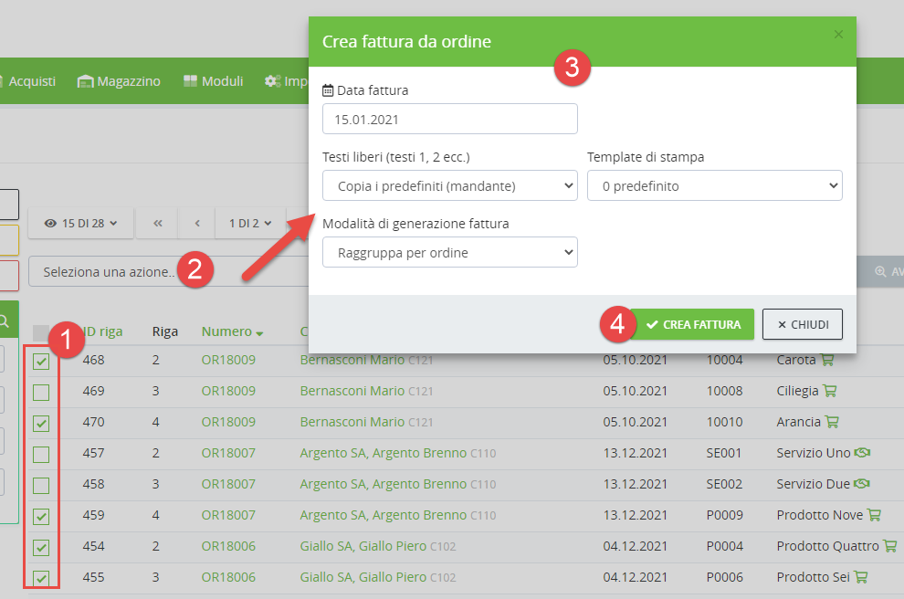Click the green search magnifier icon
The width and height of the screenshot is (904, 599).
(x=5, y=321)
